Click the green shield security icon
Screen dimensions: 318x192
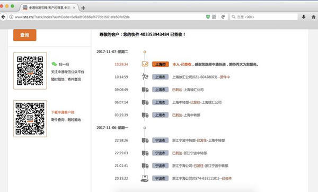[x=208, y=17]
